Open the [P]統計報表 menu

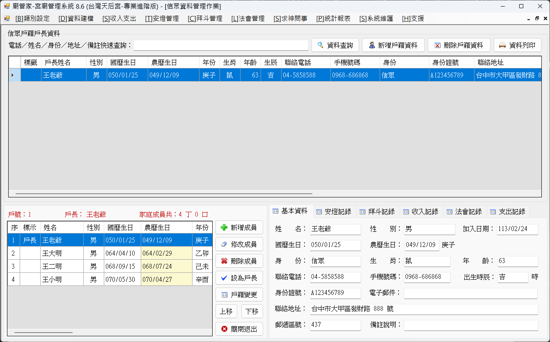tap(333, 18)
